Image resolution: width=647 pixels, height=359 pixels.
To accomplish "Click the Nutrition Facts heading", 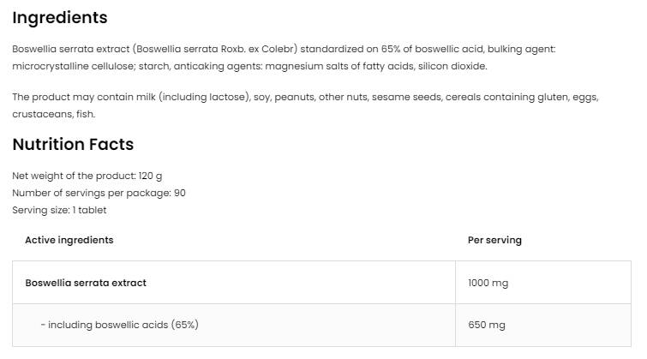I will pos(73,144).
